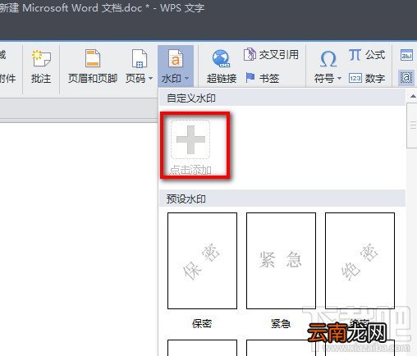The width and height of the screenshot is (417, 356).
Task: Click the 交叉引用 cross-reference button
Action: pyautogui.click(x=271, y=55)
